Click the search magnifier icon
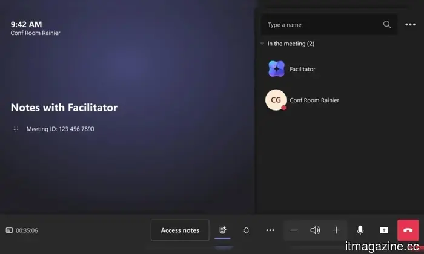 [387, 25]
